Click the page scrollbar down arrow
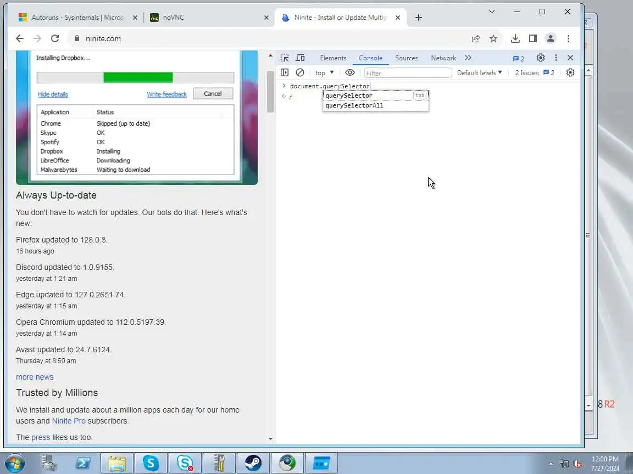Screen dimensions: 633x474 [270, 438]
